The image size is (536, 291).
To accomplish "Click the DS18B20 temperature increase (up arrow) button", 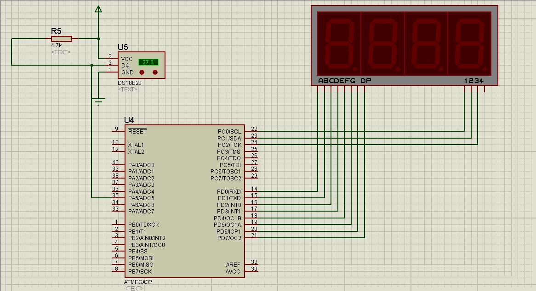I will click(155, 73).
